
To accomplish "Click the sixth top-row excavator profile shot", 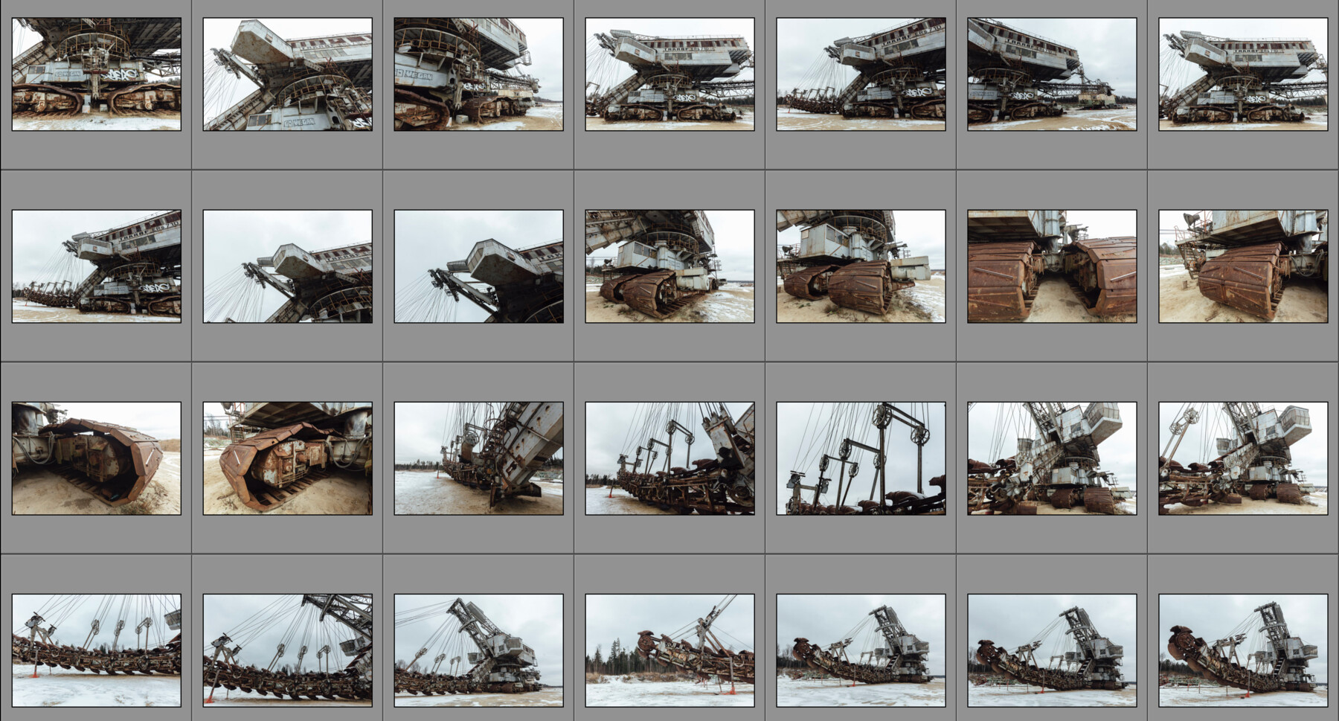I will click(1051, 74).
